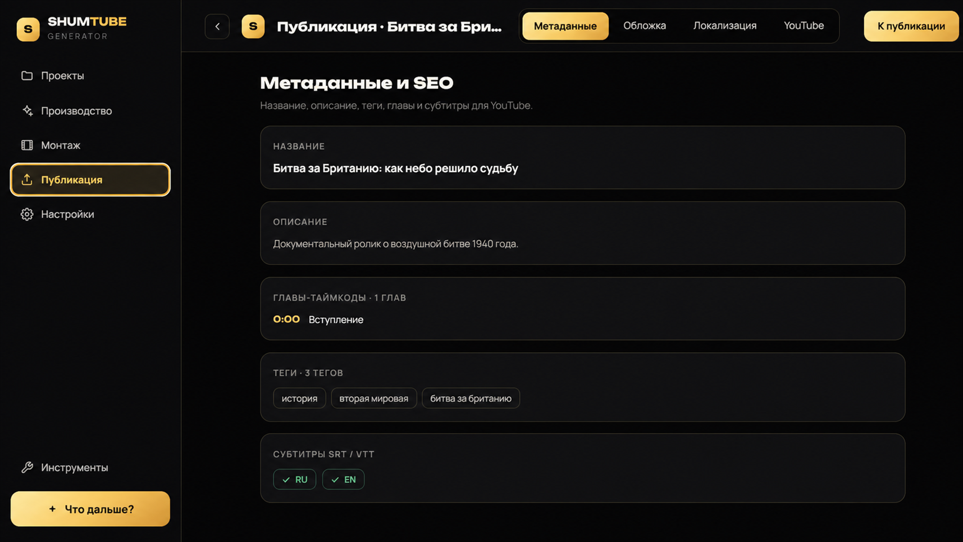The height and width of the screenshot is (542, 963).
Task: Switch to the Обложка tab
Action: tap(645, 26)
